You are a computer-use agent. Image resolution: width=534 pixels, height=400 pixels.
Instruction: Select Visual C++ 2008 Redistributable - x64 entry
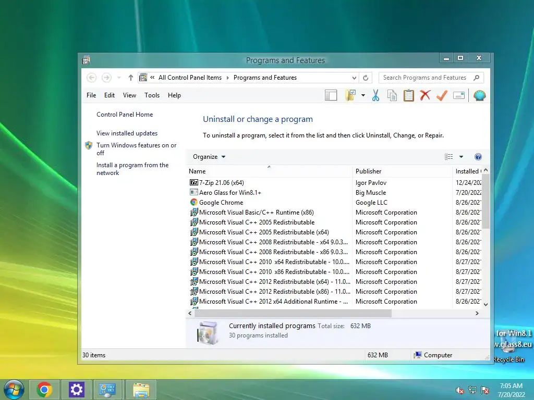[x=269, y=242]
